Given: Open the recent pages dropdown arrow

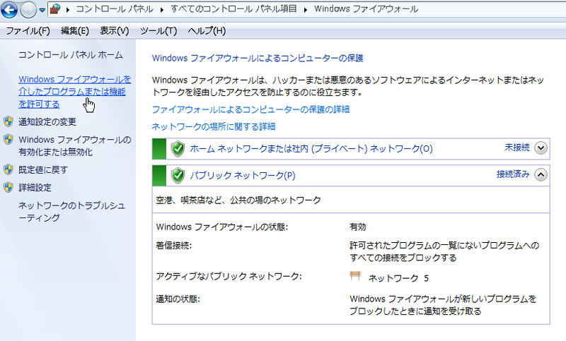Looking at the screenshot, I should (x=42, y=10).
